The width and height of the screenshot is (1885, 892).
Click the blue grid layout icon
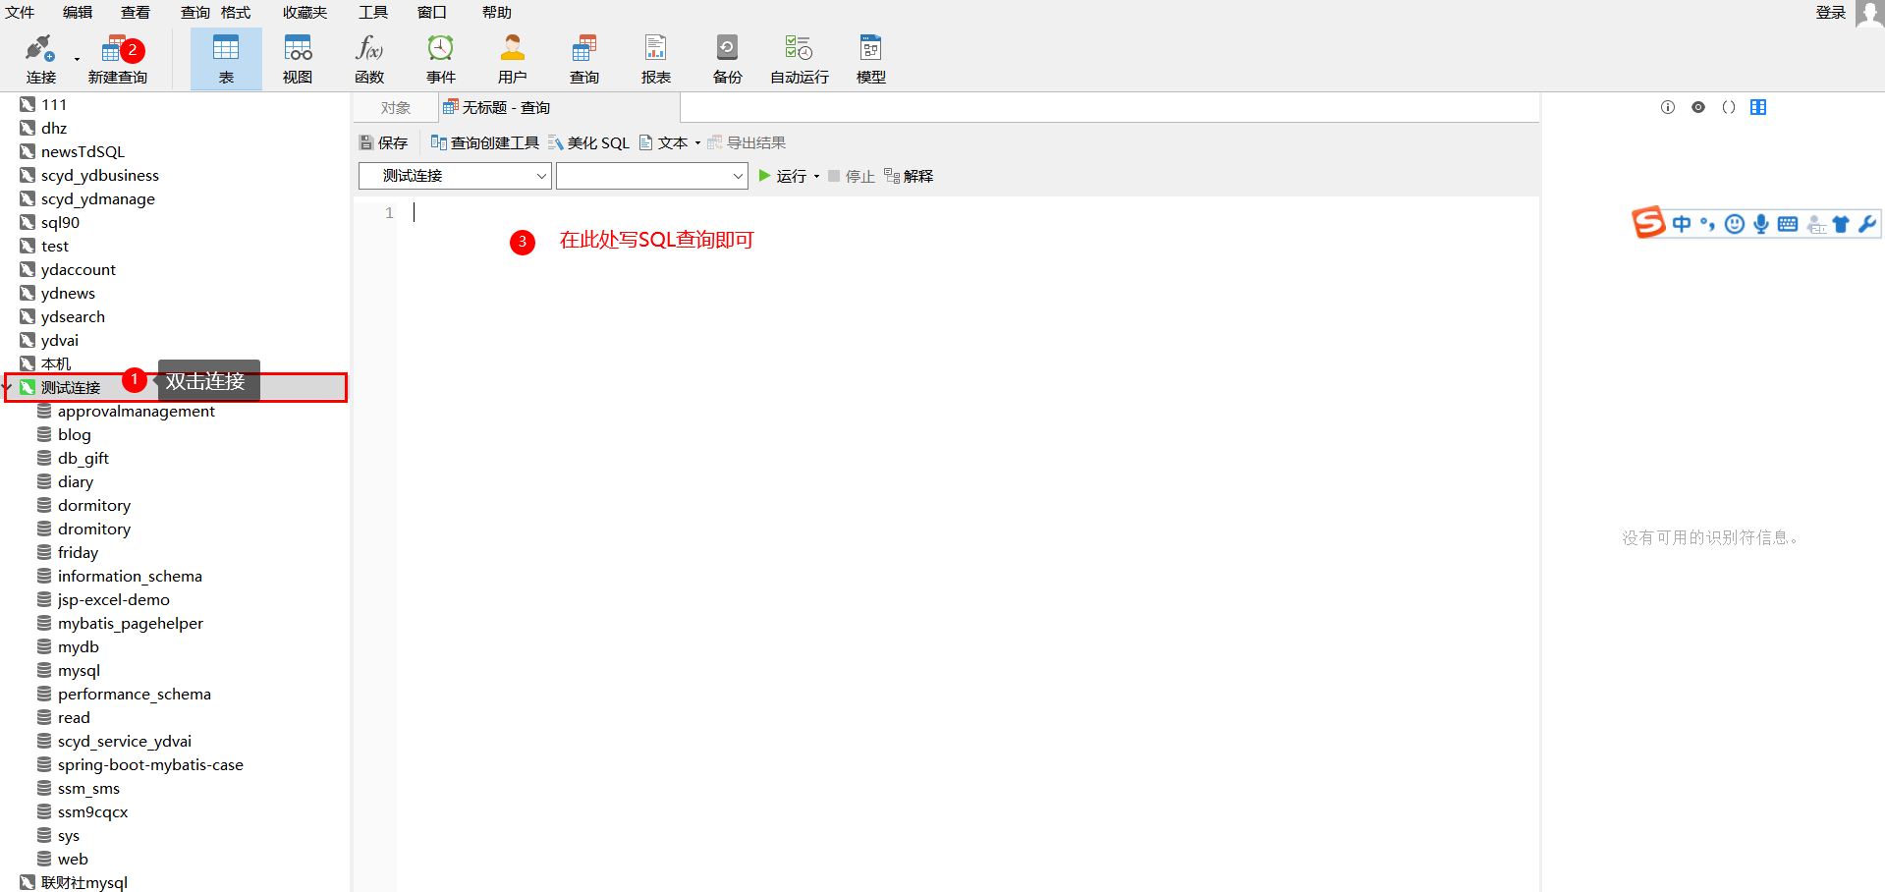(1758, 107)
